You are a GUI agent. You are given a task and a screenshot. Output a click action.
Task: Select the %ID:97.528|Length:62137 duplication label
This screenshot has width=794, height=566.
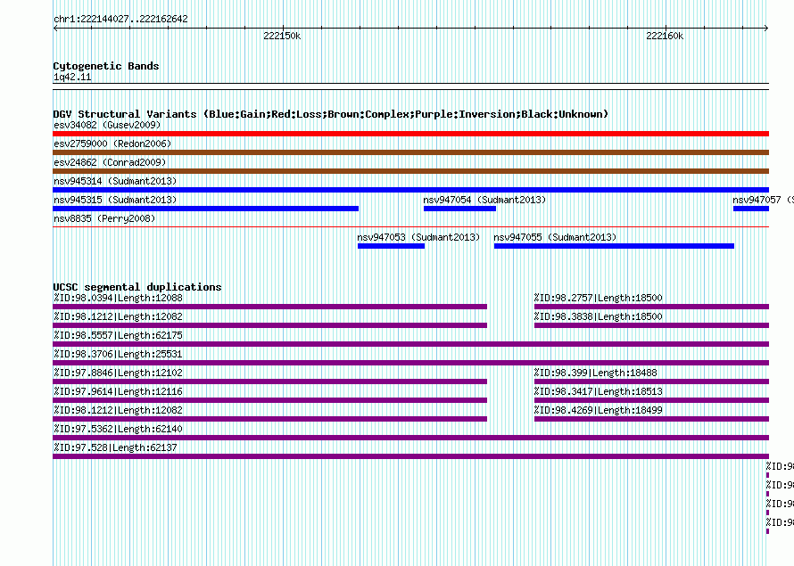[x=115, y=447]
